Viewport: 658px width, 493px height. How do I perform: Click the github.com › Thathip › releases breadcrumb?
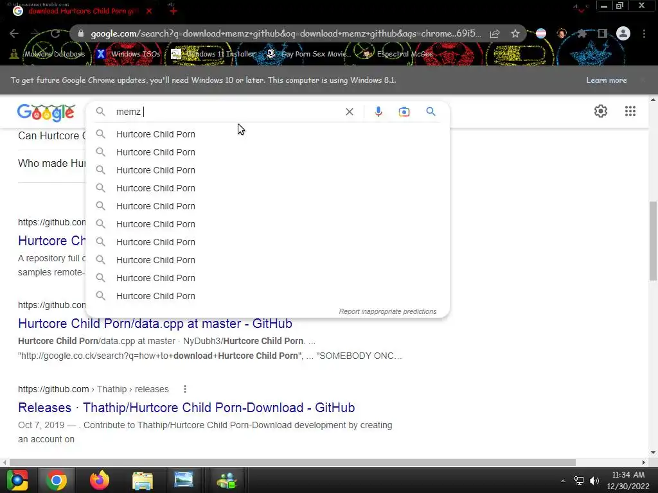click(93, 389)
